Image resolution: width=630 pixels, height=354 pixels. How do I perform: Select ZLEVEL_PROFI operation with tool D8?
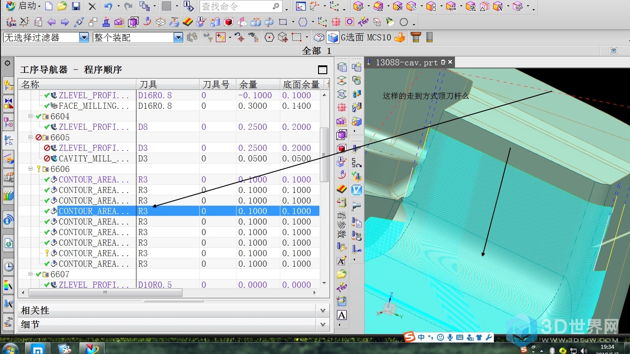tap(168, 127)
